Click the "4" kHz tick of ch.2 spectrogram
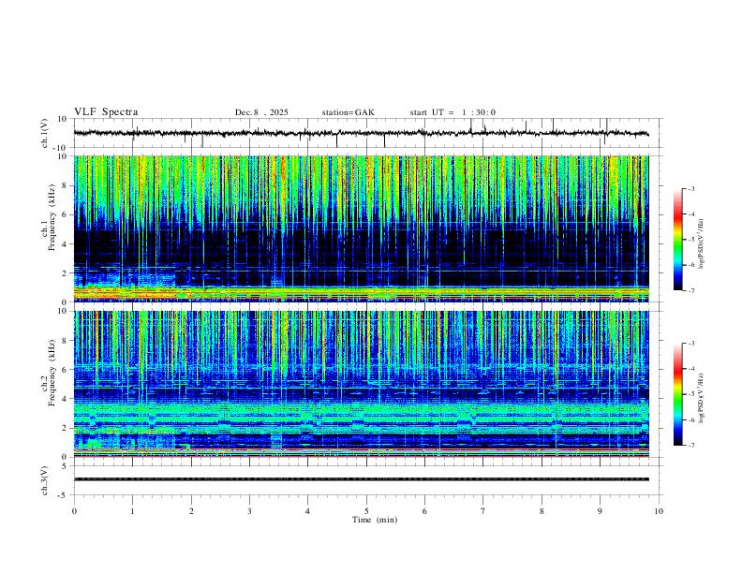Image resolution: width=742 pixels, height=573 pixels. click(65, 399)
